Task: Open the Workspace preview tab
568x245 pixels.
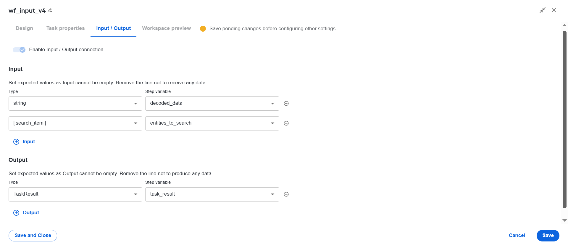Action: pos(167,28)
